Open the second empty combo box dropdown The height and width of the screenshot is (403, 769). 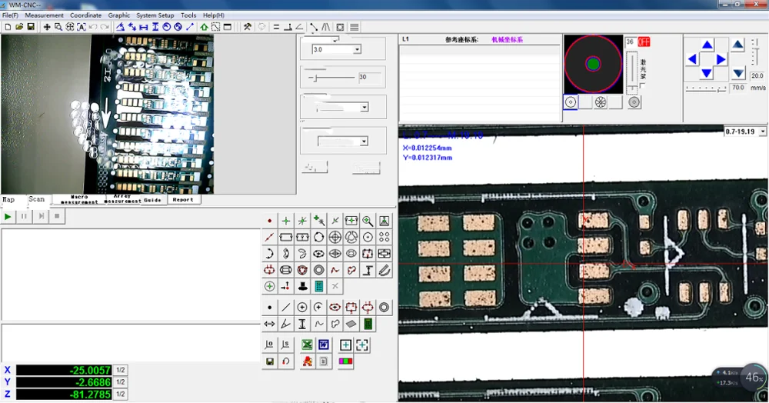[363, 142]
